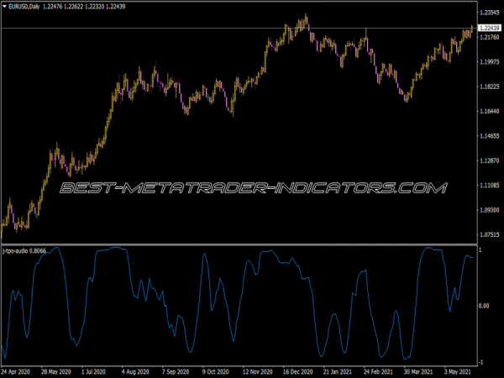Click the indicator scale value -1
The height and width of the screenshot is (378, 504).
coord(480,361)
